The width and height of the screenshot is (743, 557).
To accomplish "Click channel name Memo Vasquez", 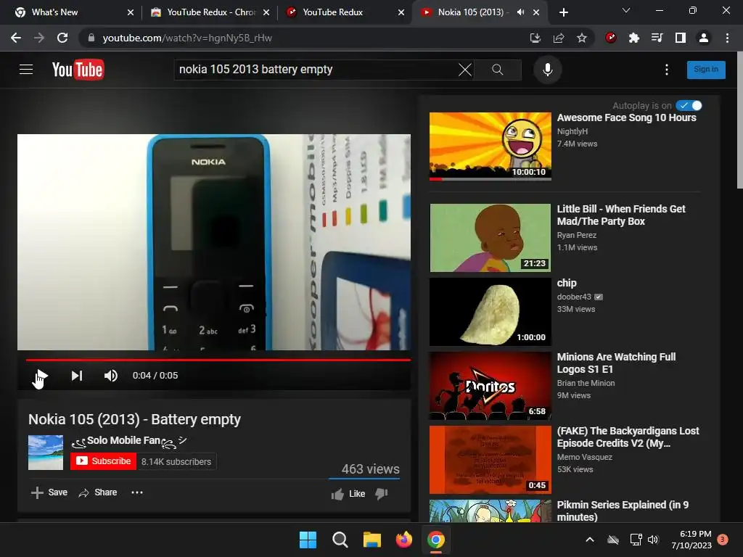I will tap(584, 457).
